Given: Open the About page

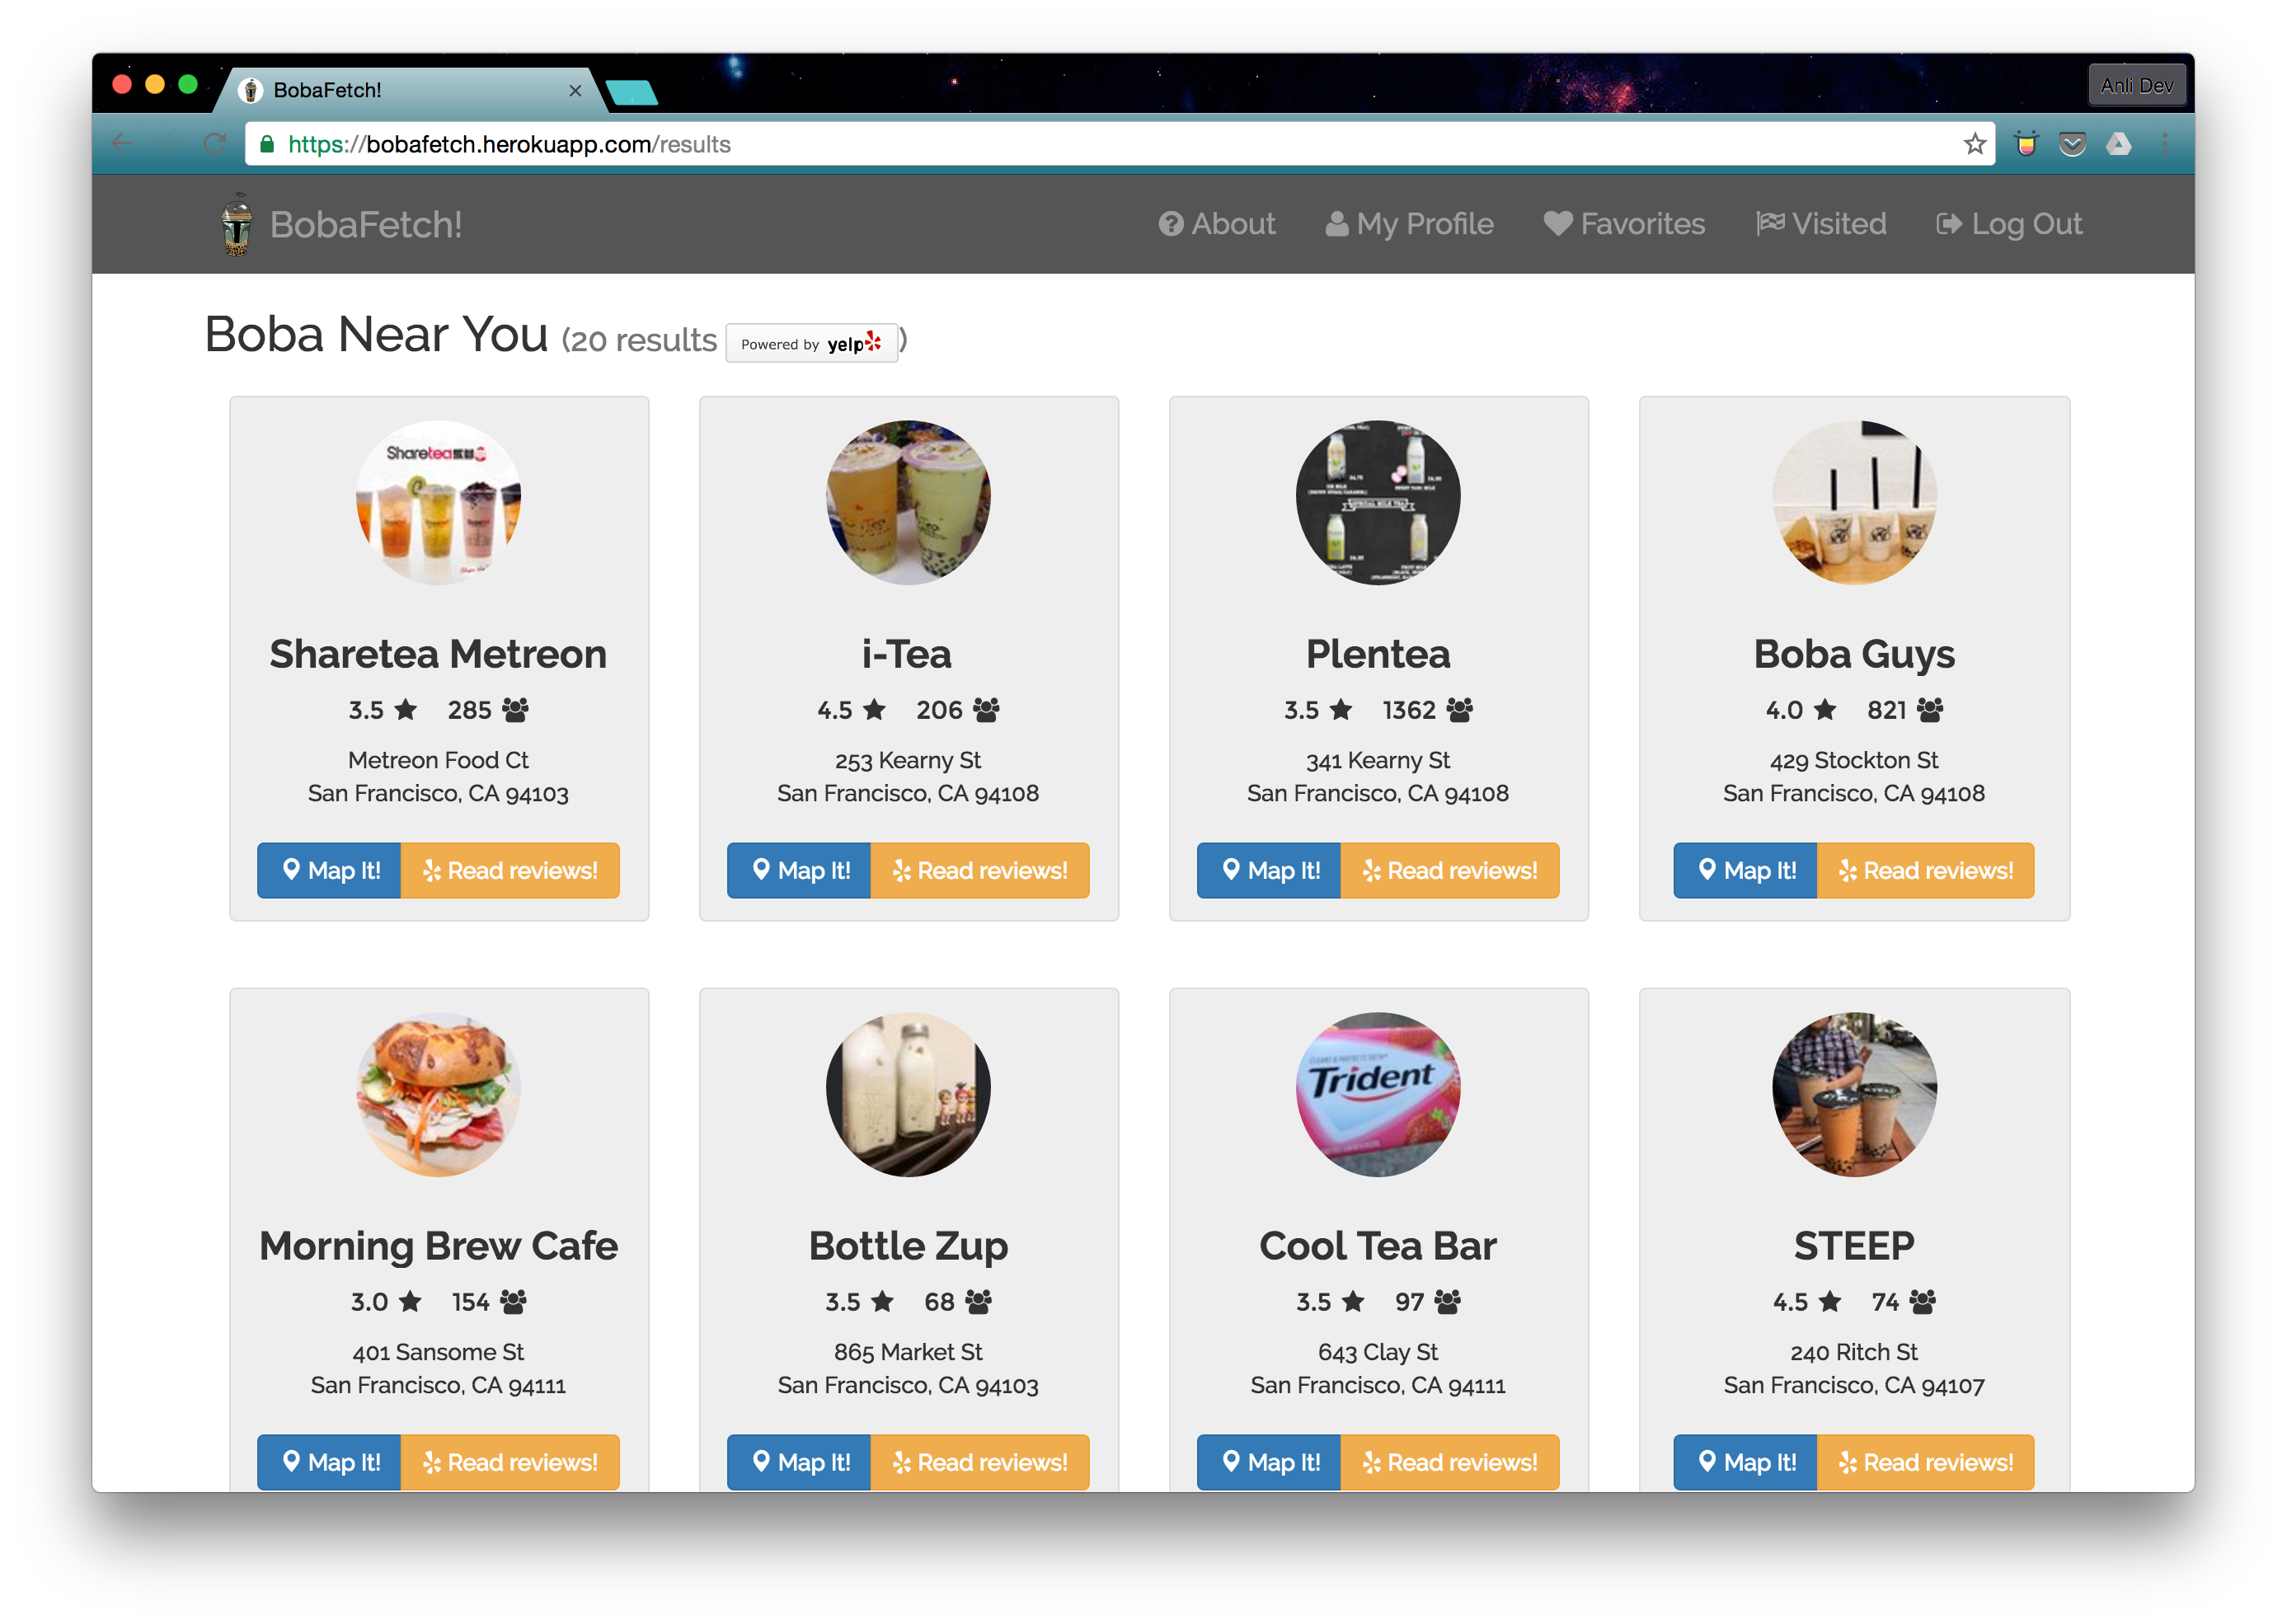Looking at the screenshot, I should click(x=1217, y=224).
